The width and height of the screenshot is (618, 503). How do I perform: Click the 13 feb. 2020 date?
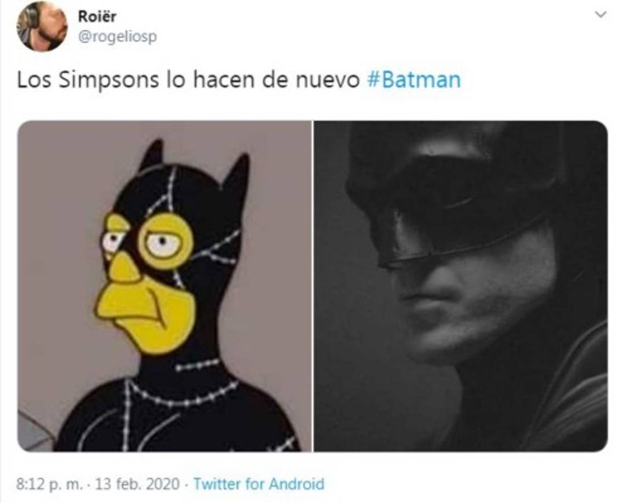[x=138, y=484]
